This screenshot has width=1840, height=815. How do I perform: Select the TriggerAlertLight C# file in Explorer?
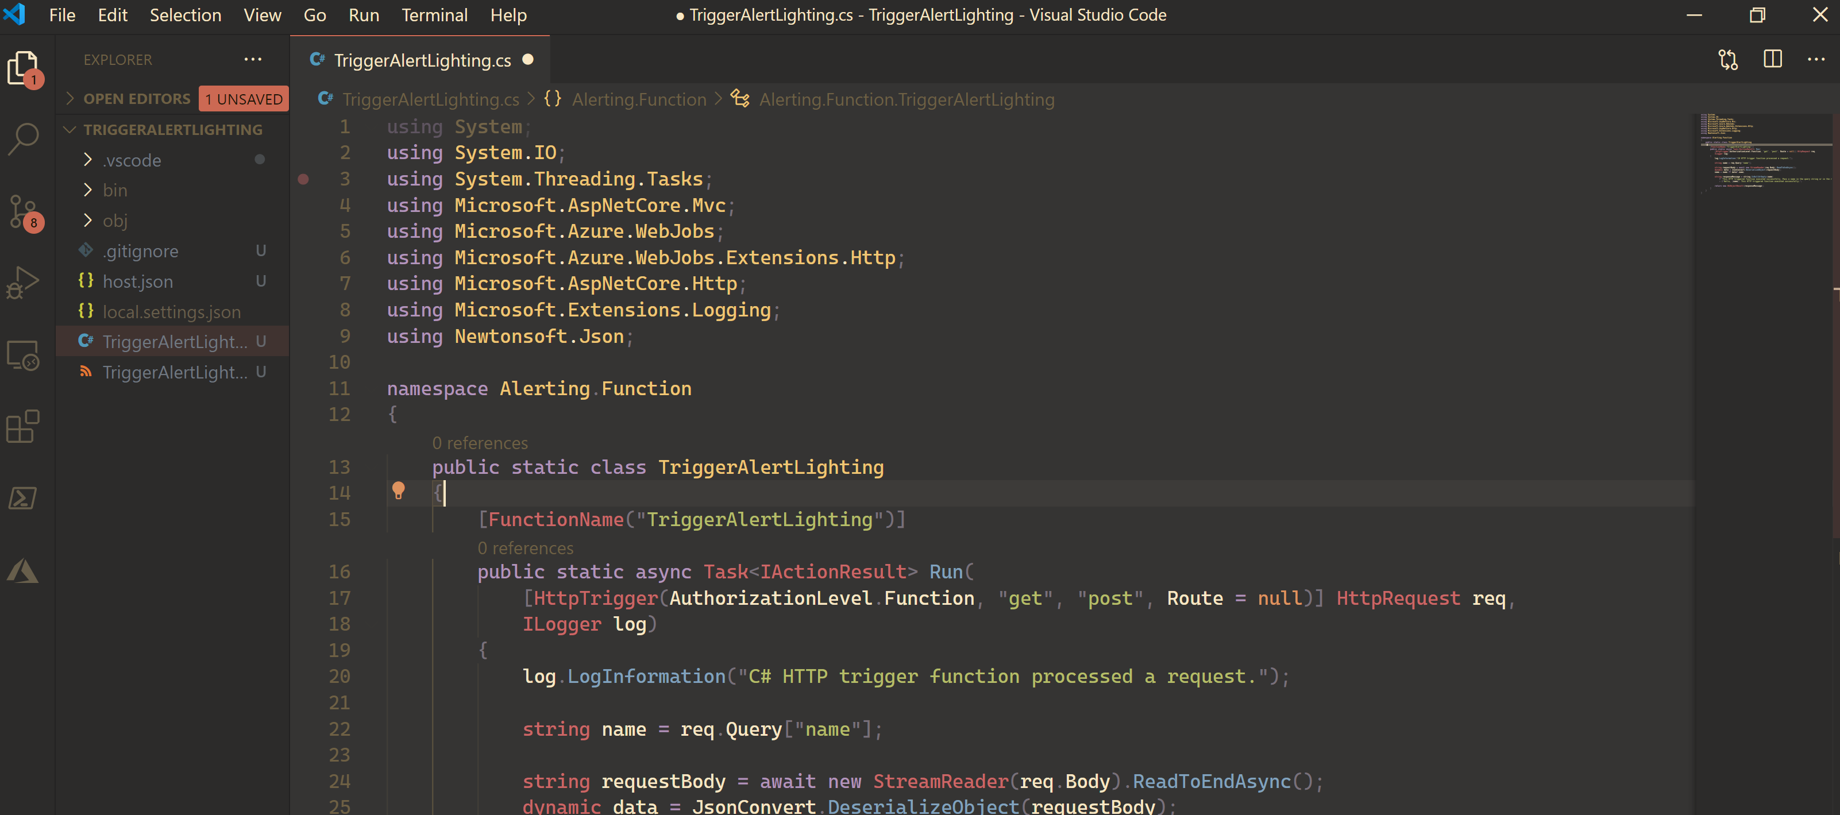pyautogui.click(x=173, y=341)
